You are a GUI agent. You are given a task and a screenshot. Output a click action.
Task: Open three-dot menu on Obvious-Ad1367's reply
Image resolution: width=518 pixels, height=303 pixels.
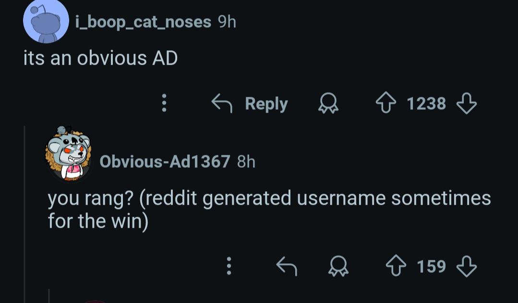[229, 266]
